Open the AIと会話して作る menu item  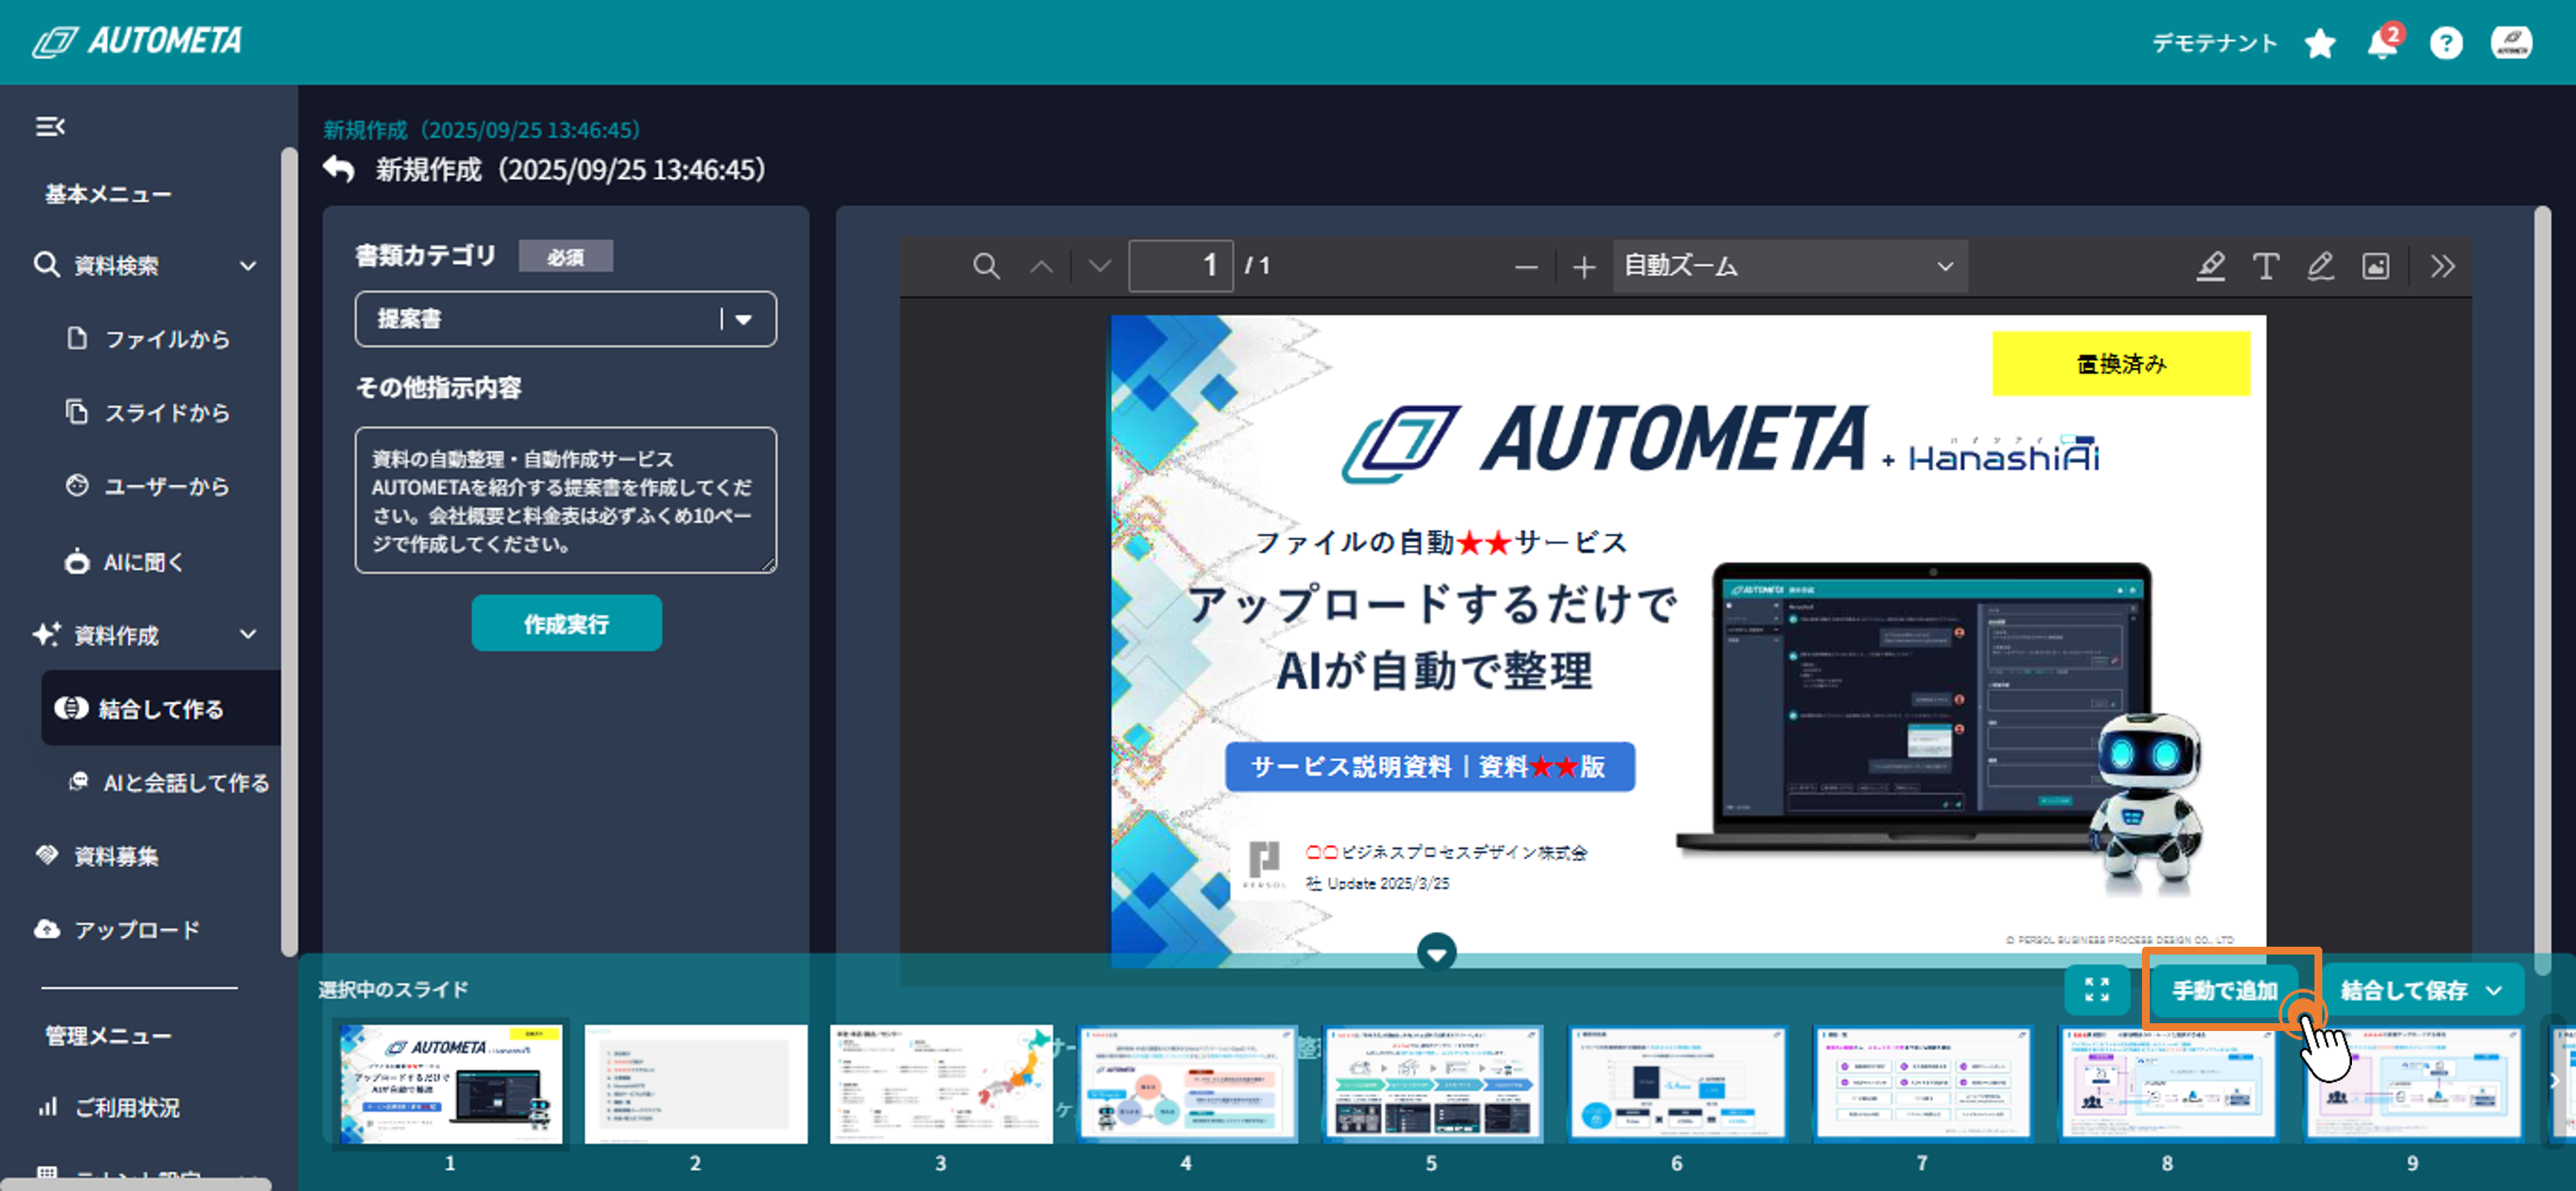(x=185, y=783)
